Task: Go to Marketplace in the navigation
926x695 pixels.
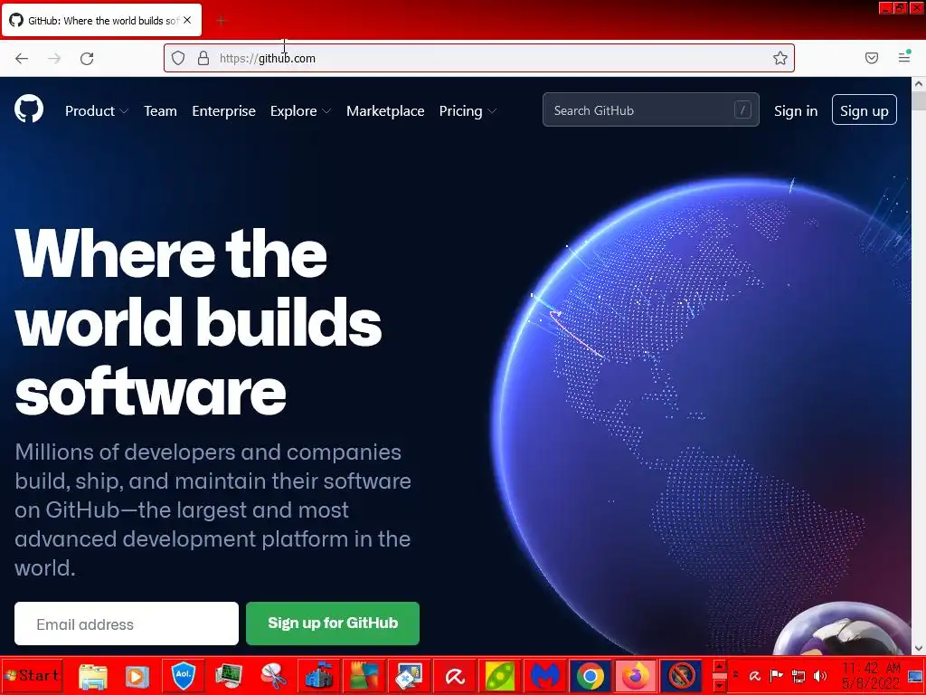Action: [385, 110]
